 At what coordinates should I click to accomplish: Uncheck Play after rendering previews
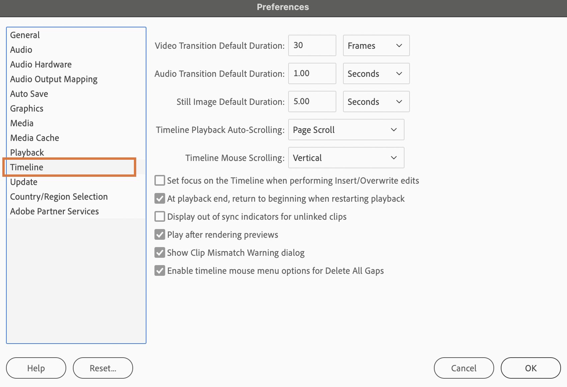tap(160, 235)
